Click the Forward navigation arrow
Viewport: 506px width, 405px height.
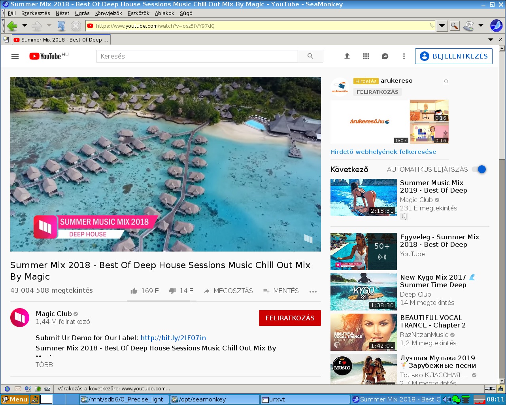click(37, 26)
